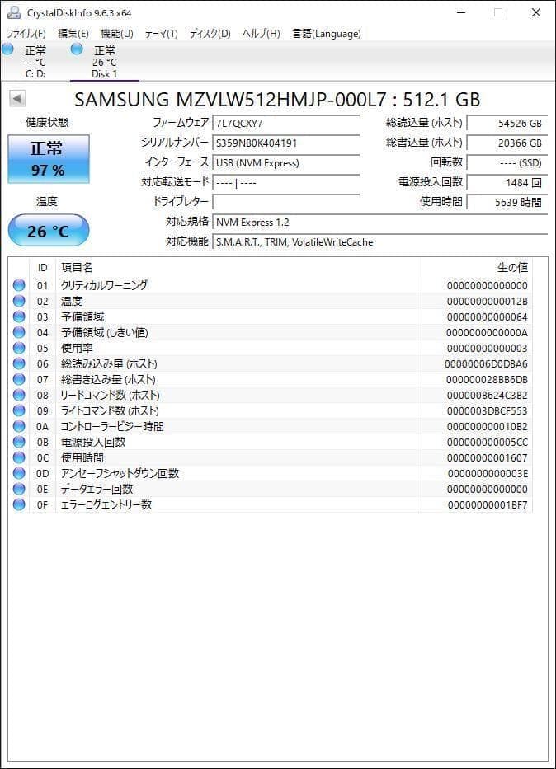Click the power on hours value 5639 時間

507,202
